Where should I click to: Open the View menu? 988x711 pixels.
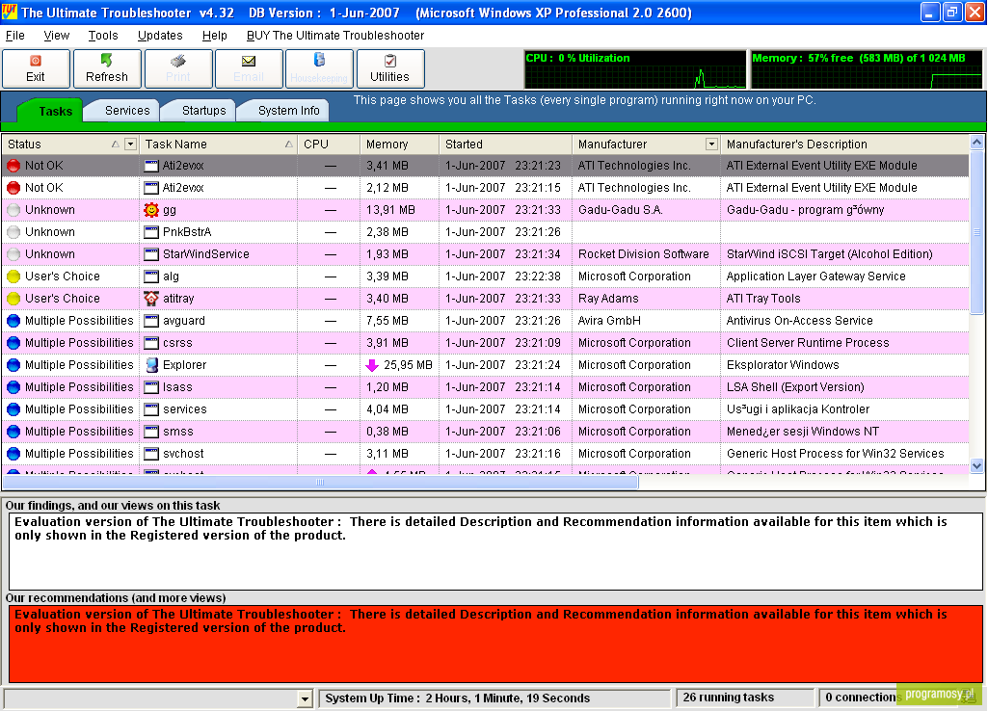click(57, 36)
